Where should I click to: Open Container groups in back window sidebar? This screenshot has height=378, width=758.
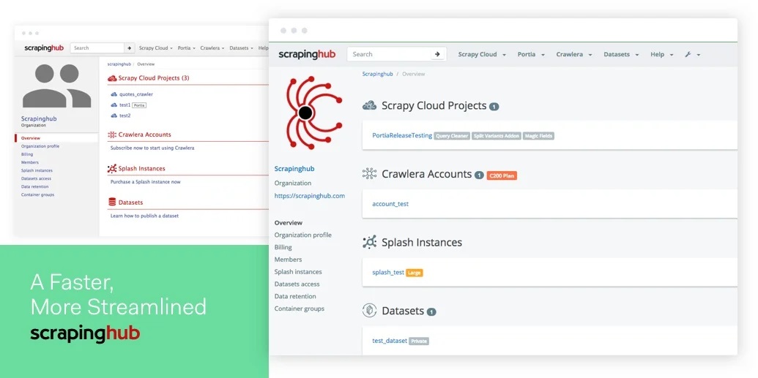pos(37,195)
